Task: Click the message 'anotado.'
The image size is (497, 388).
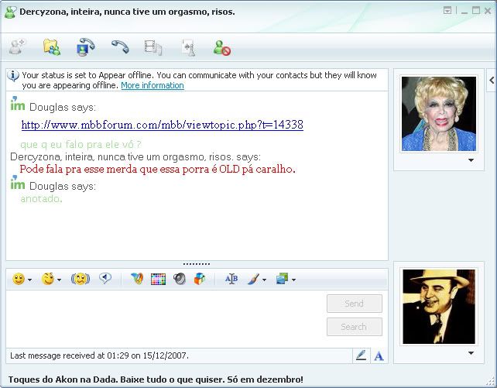Action: [42, 199]
